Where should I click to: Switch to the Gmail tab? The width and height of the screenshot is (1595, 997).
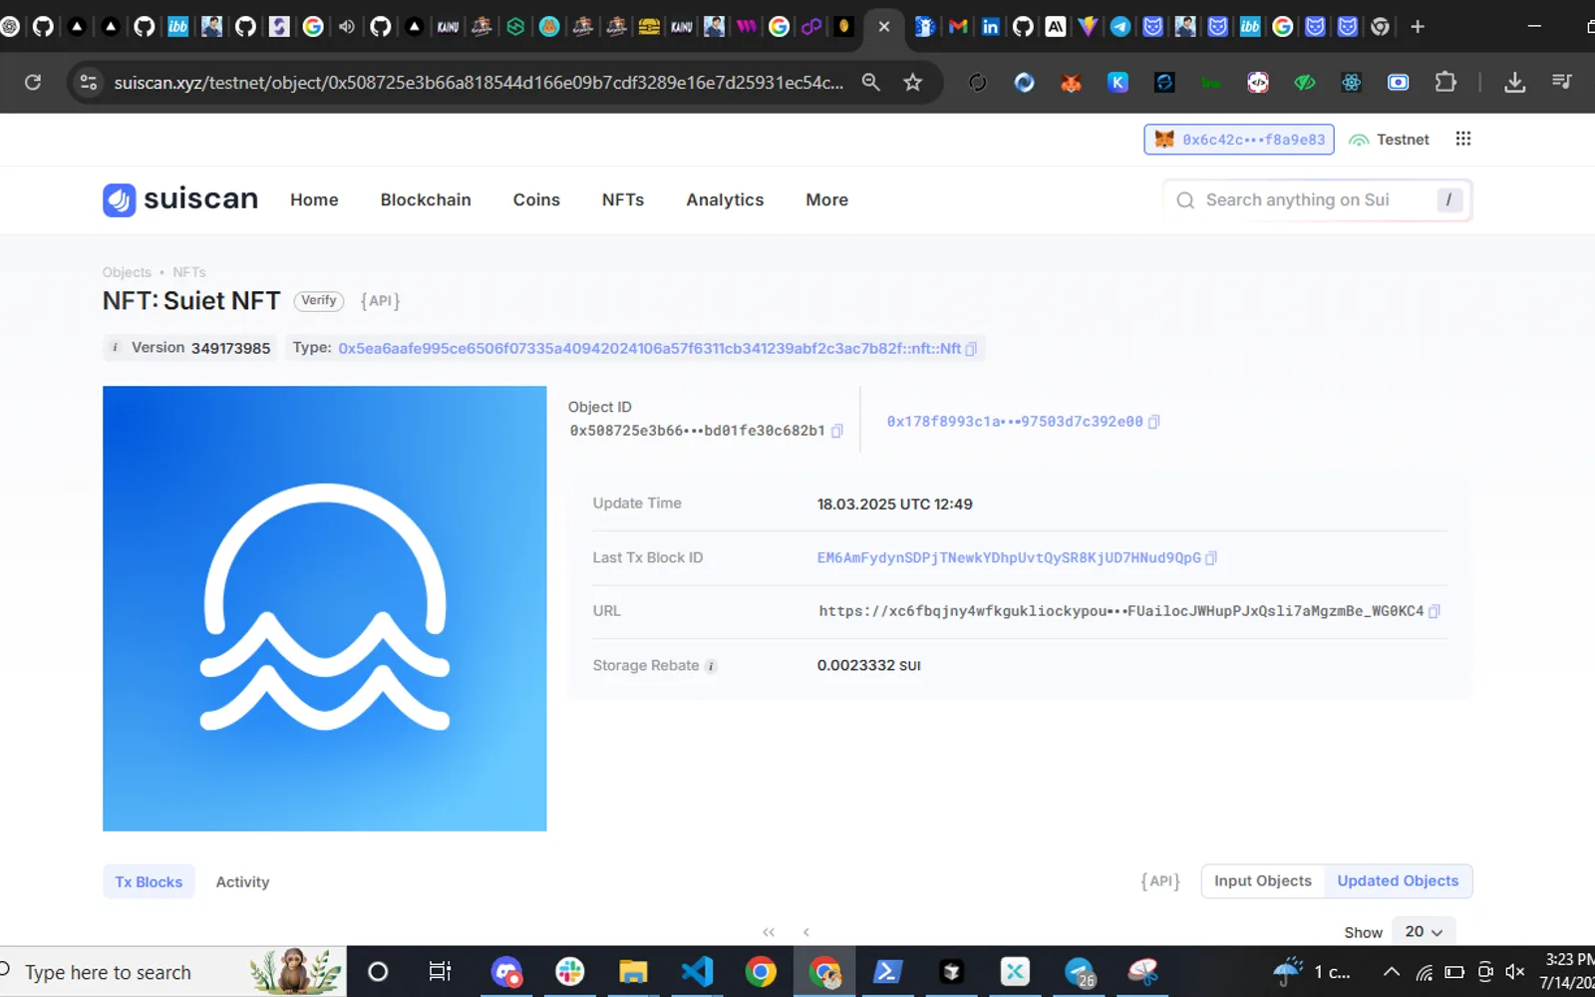(x=958, y=27)
